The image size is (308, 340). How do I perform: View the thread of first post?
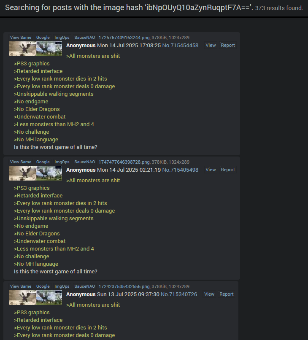pyautogui.click(x=211, y=45)
